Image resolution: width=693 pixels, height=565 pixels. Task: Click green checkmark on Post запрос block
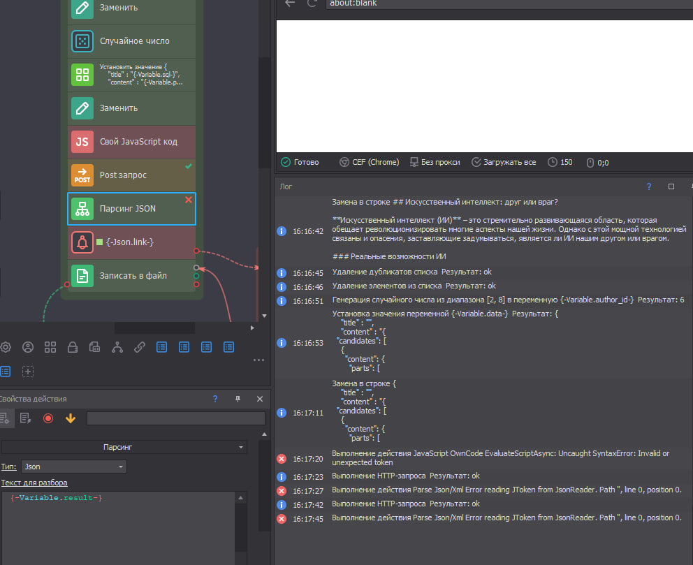pos(189,166)
